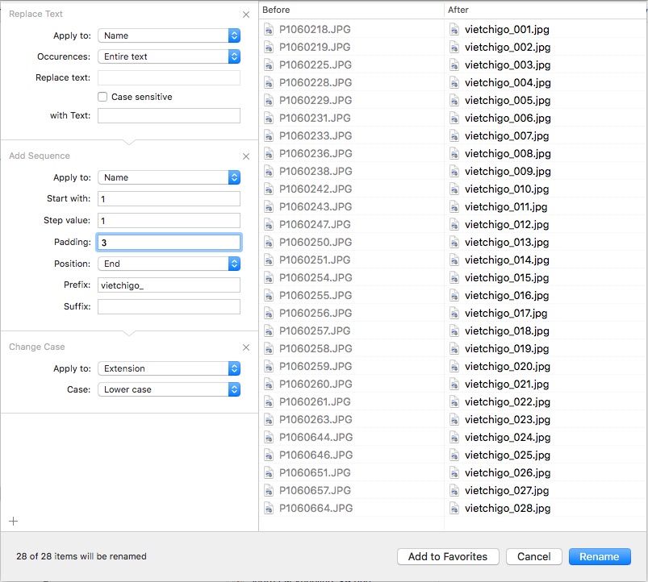Add a new rename step with plus icon

(x=13, y=521)
